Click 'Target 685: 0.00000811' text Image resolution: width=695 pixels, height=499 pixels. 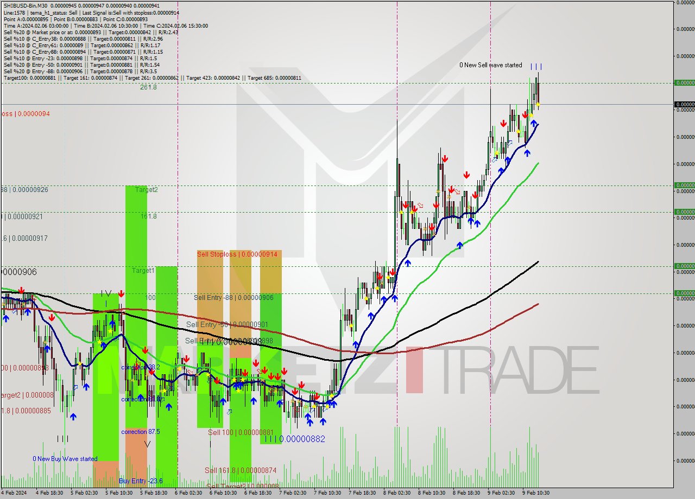pyautogui.click(x=274, y=78)
